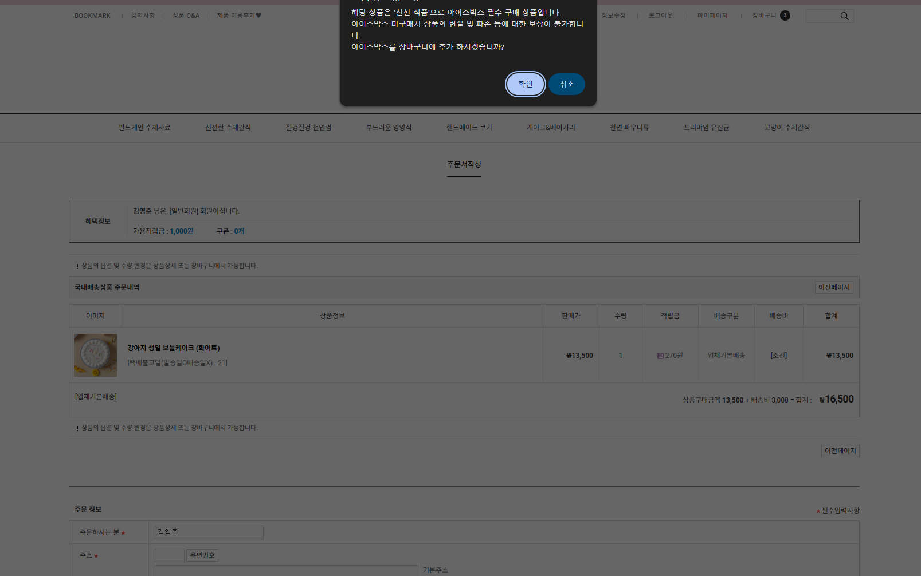
Task: Click the cart count badge showing 3
Action: coord(785,15)
